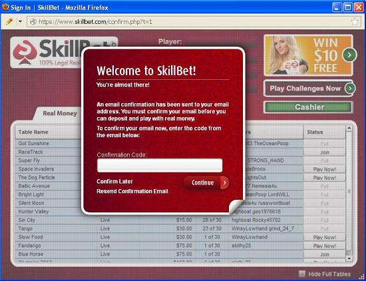Image resolution: width=366 pixels, height=281 pixels.
Task: Click the bookmark star in address bar
Action: (355, 22)
